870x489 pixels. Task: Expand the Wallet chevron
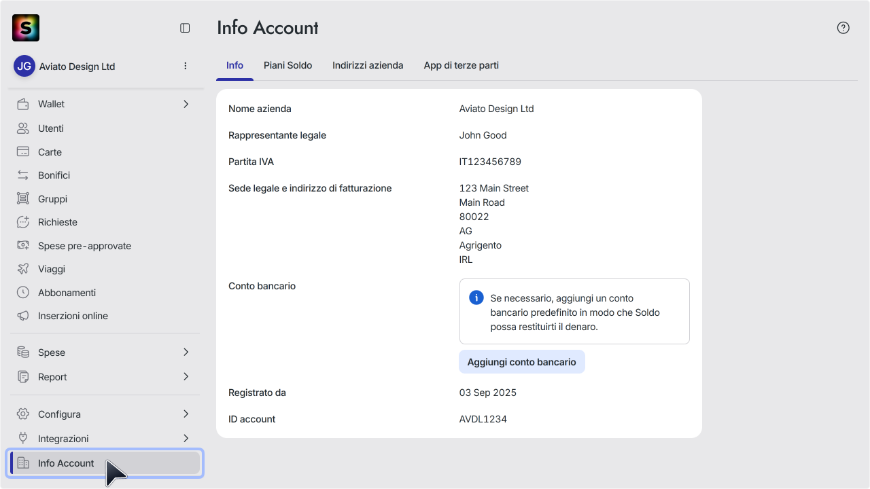(186, 104)
